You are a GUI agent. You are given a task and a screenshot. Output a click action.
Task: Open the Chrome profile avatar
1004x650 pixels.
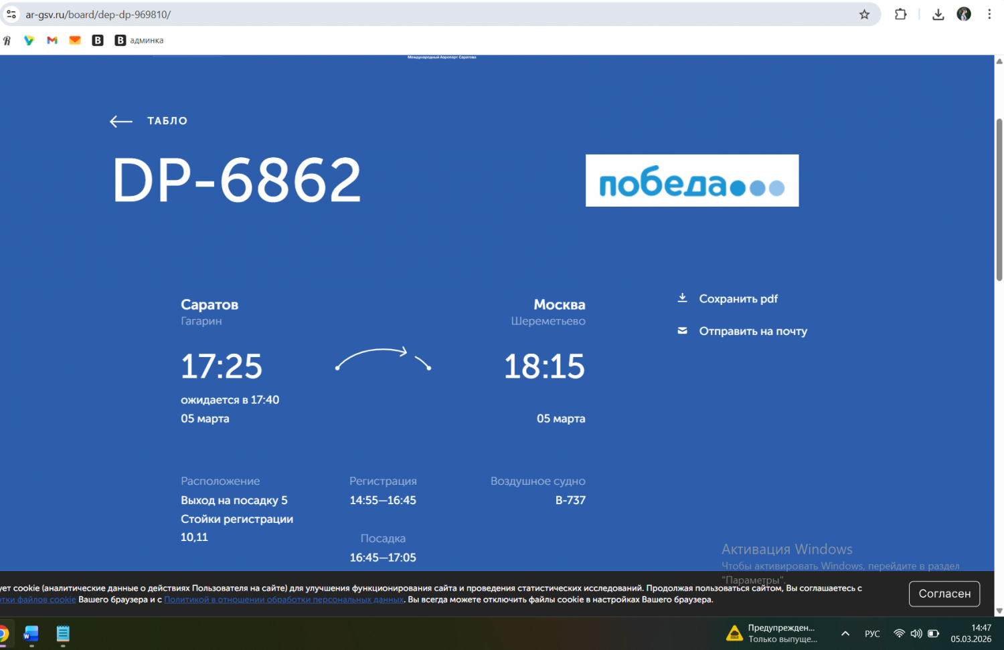coord(964,15)
